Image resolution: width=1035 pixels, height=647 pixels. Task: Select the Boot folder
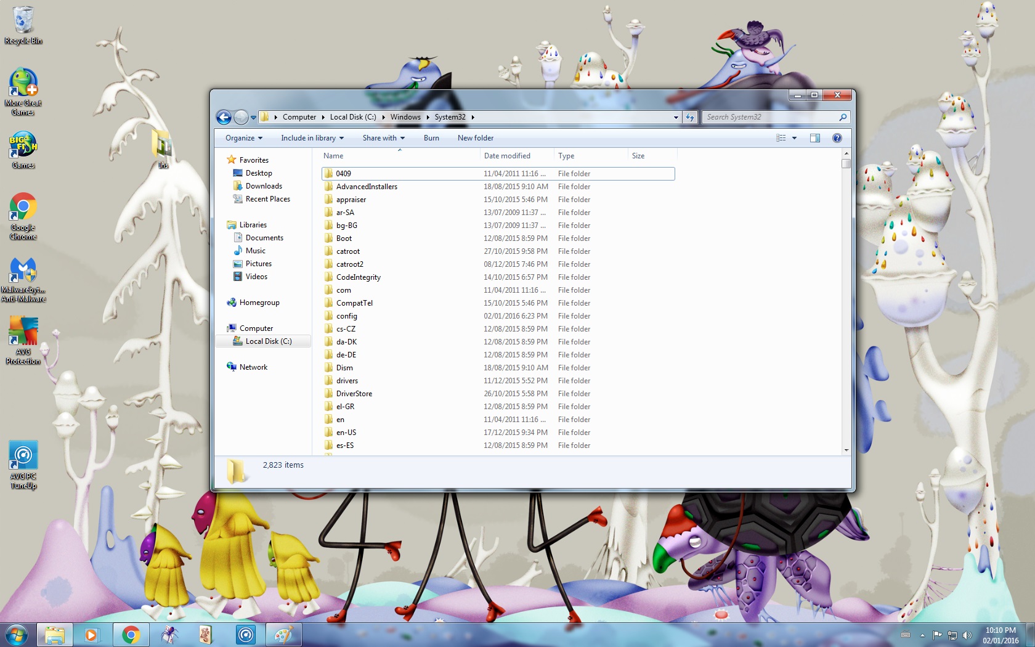(x=344, y=238)
